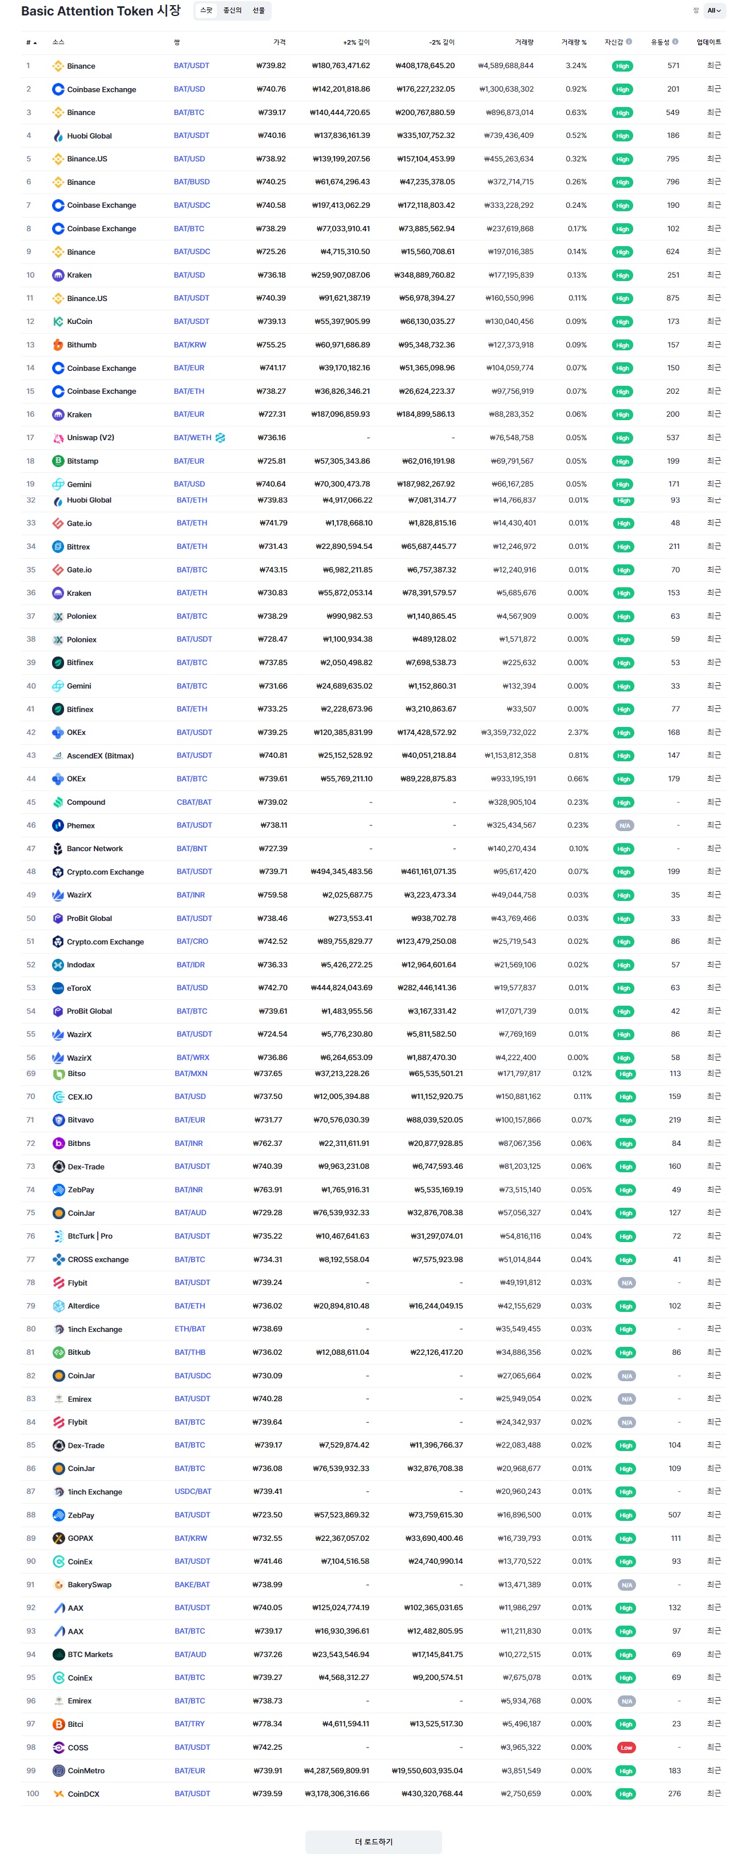Viewport: 735px width, 1858px height.
Task: Click the Bittrex exchange logo
Action: [58, 547]
